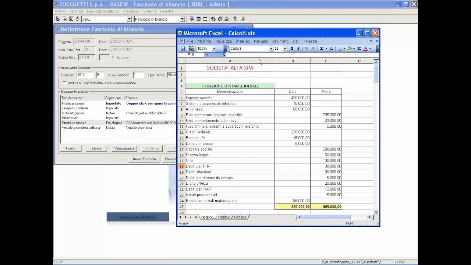471x265 pixels.
Task: Click the Conferma button
Action: tap(152, 148)
